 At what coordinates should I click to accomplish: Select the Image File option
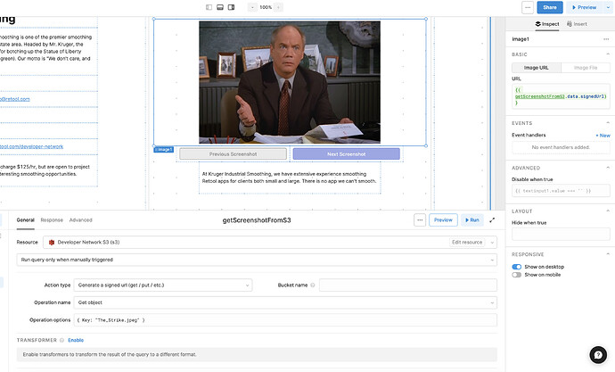click(586, 68)
